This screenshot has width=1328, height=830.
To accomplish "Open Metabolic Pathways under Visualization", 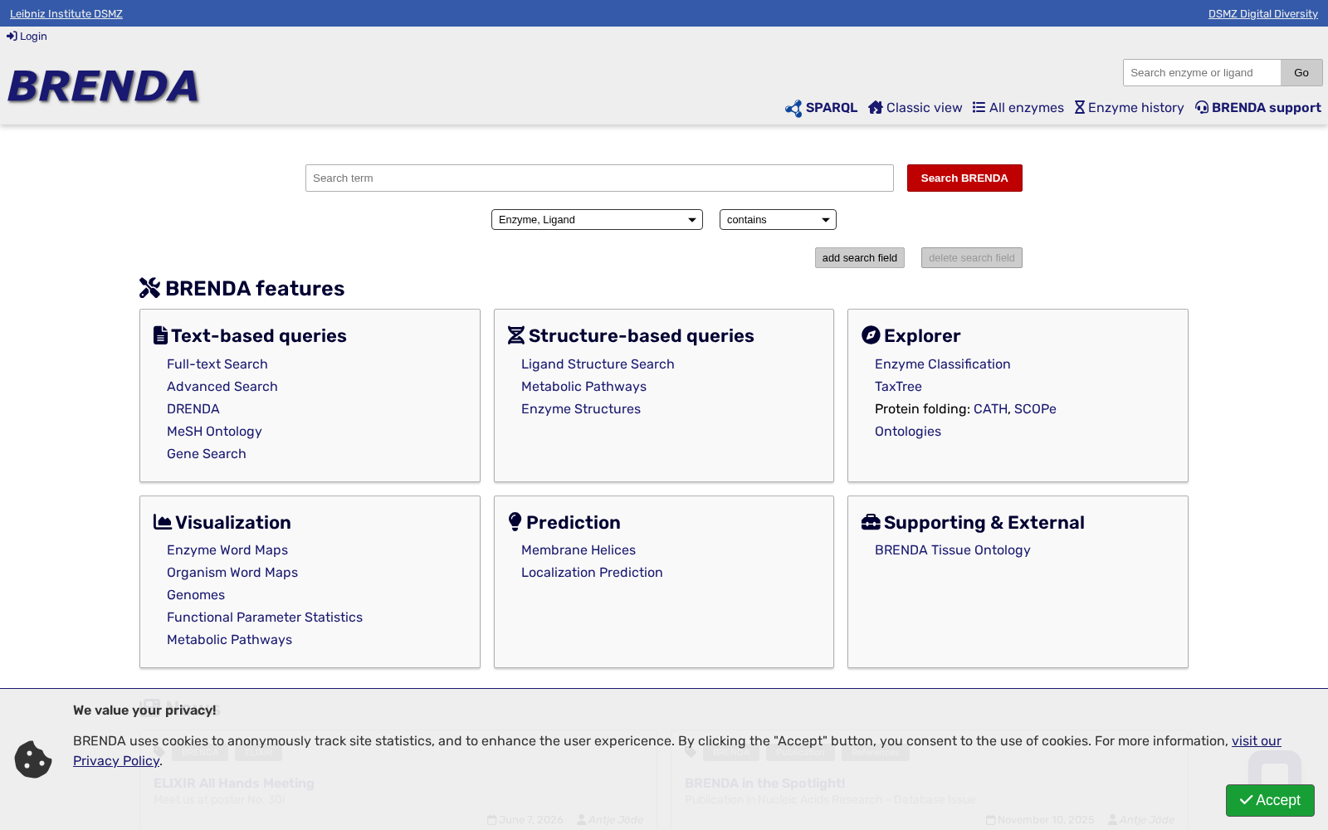I will 229,640.
